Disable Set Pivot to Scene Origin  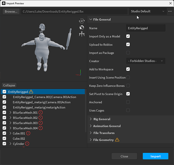pyautogui.click(x=128, y=94)
